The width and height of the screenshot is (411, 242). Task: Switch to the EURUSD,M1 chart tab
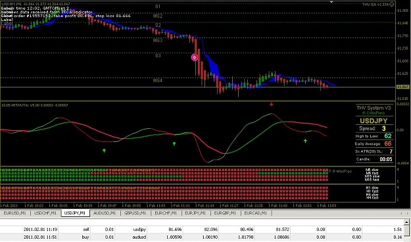14,213
